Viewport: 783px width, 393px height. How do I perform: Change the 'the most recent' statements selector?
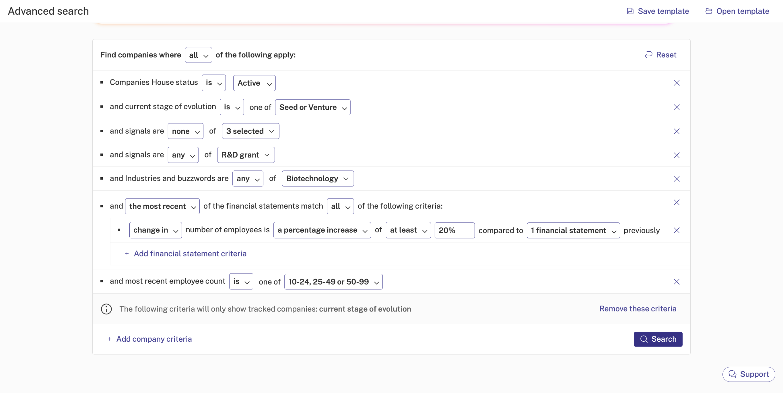click(162, 206)
